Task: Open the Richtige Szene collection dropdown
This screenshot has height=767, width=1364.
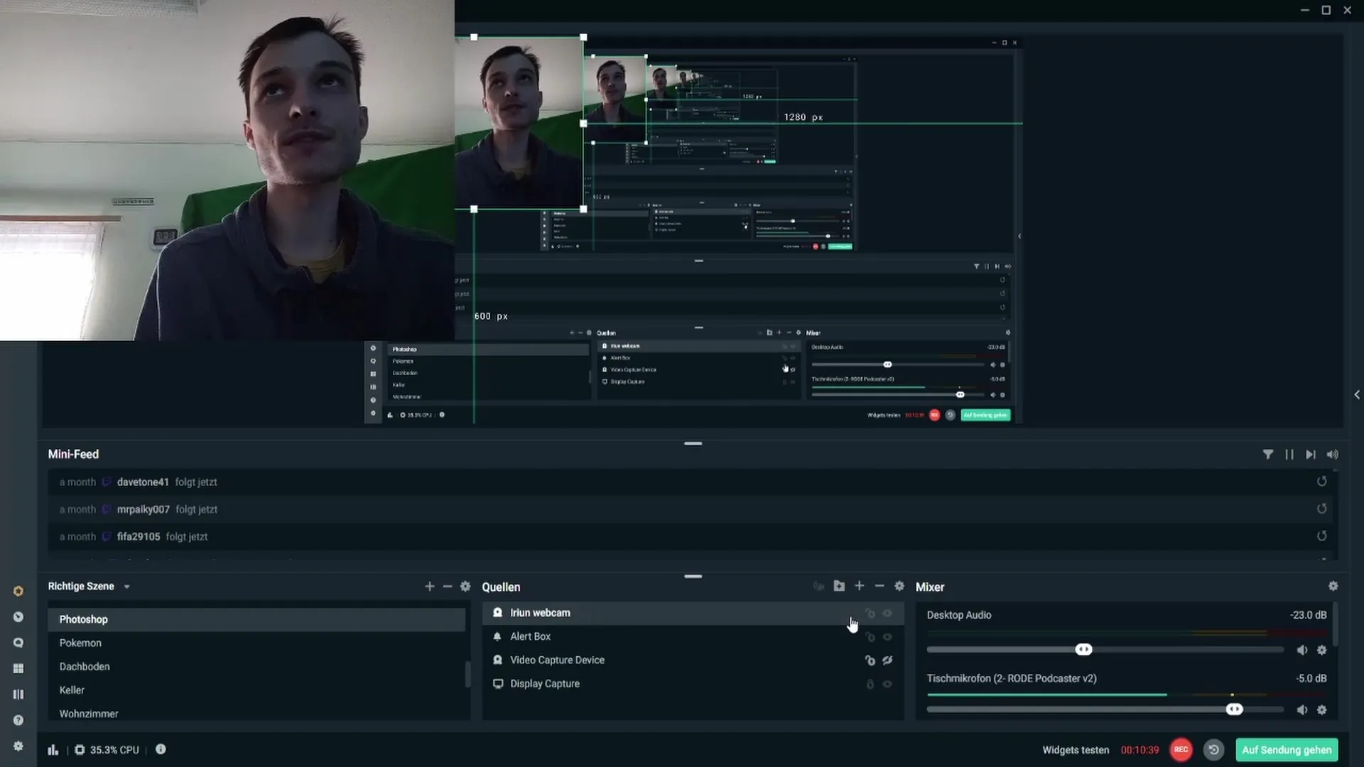Action: coord(126,587)
